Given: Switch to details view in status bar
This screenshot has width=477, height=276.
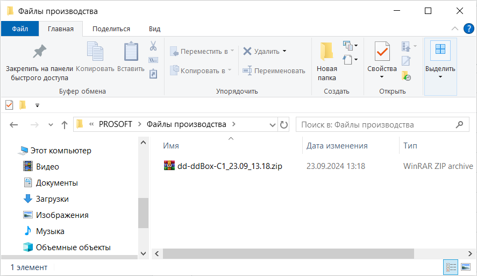Looking at the screenshot, I should tap(451, 267).
